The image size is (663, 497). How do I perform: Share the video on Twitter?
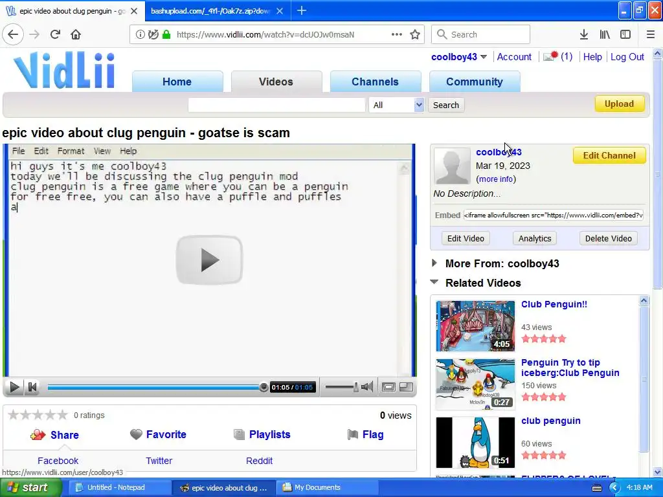point(159,461)
